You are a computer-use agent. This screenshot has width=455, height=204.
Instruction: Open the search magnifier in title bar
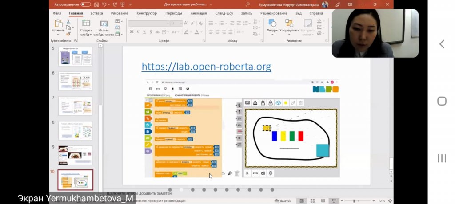[x=247, y=4]
